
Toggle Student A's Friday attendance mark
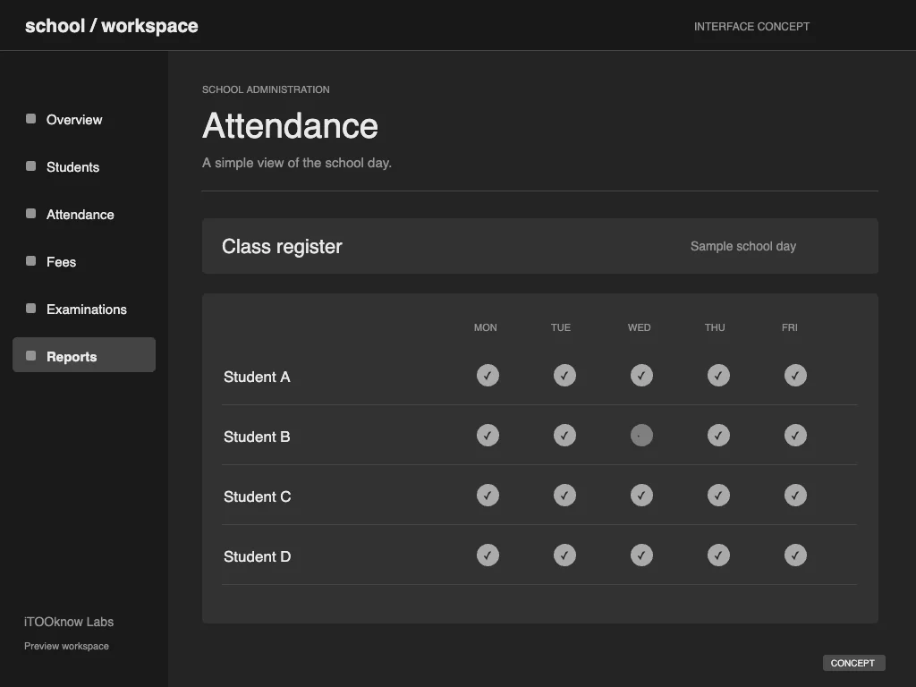pyautogui.click(x=795, y=376)
